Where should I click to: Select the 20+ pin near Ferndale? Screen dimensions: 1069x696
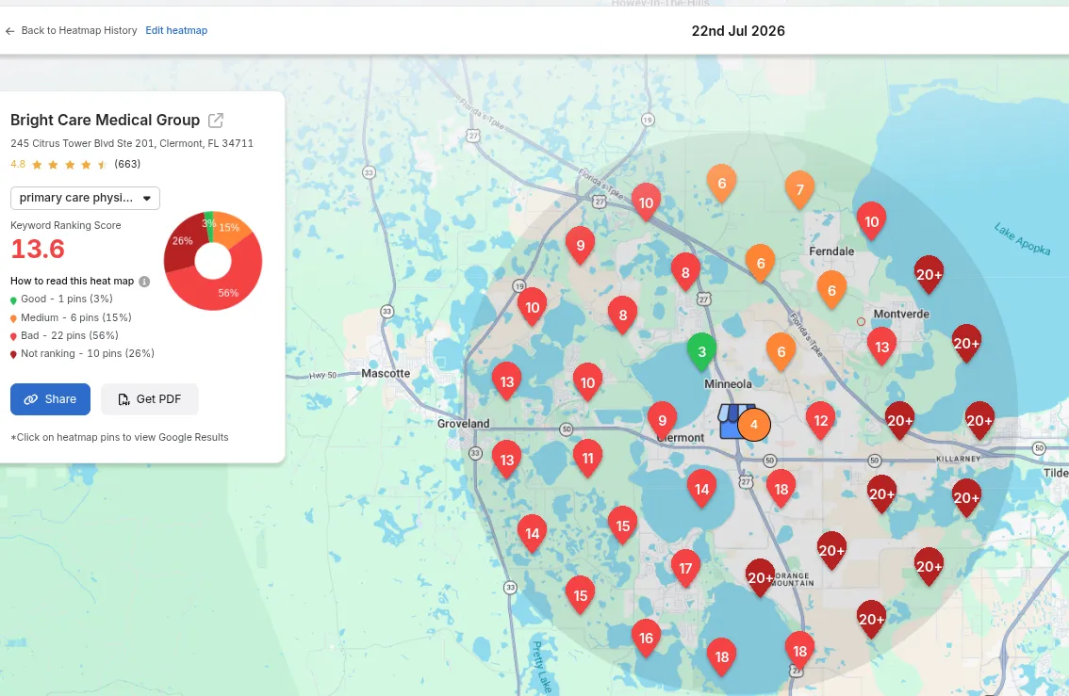pyautogui.click(x=929, y=275)
